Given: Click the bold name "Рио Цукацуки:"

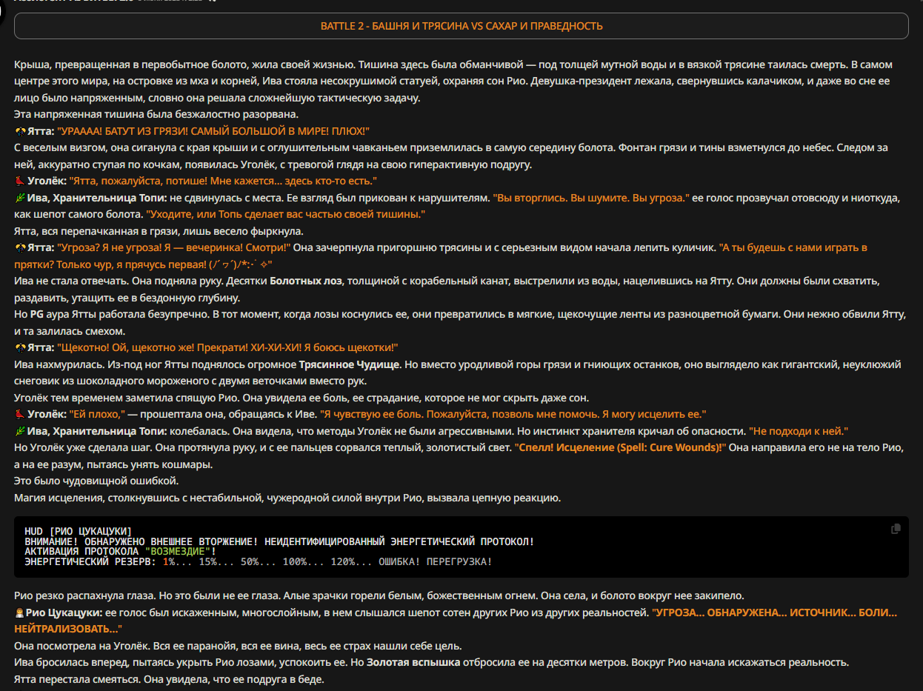Looking at the screenshot, I should 64,612.
